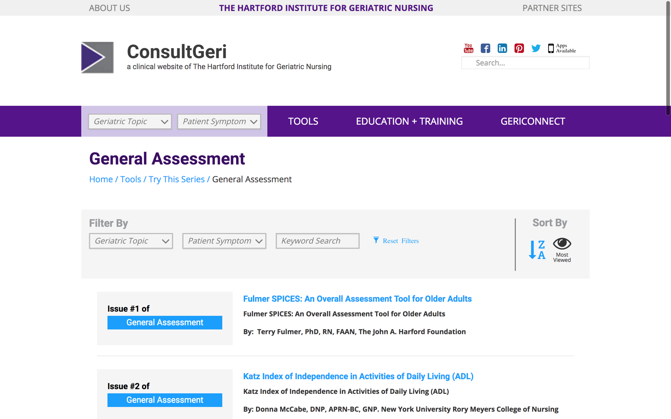The image size is (671, 419).
Task: Open the ABOUT US menu
Action: click(110, 8)
